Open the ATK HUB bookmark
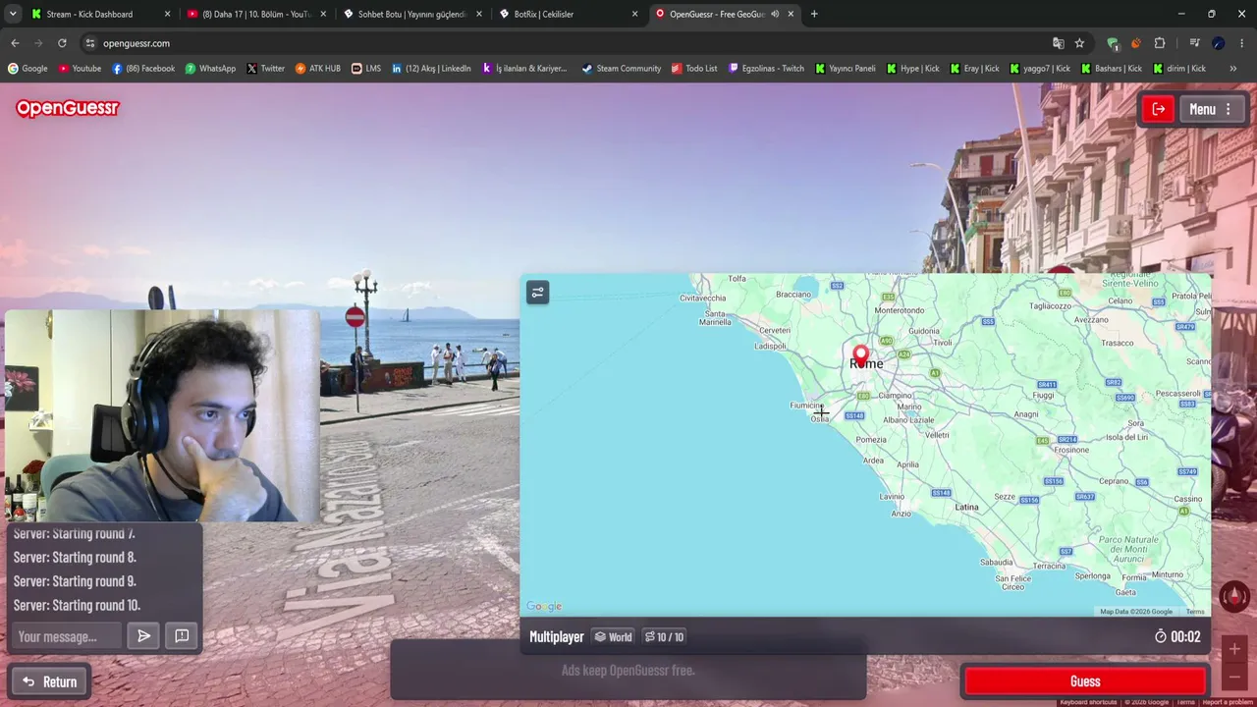 (x=318, y=69)
